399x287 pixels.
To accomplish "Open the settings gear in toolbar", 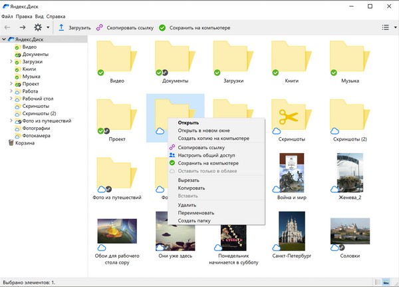I will (38, 27).
